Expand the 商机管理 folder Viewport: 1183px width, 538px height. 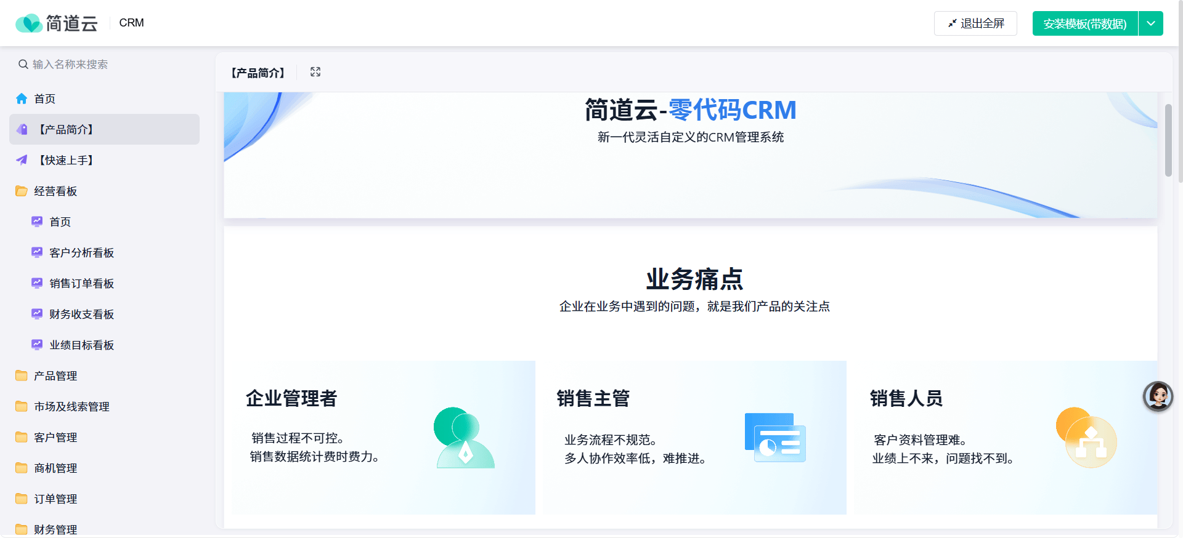(104, 468)
